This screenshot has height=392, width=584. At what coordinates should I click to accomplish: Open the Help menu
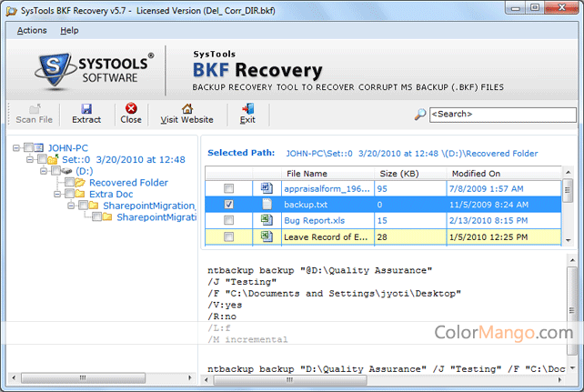click(69, 30)
